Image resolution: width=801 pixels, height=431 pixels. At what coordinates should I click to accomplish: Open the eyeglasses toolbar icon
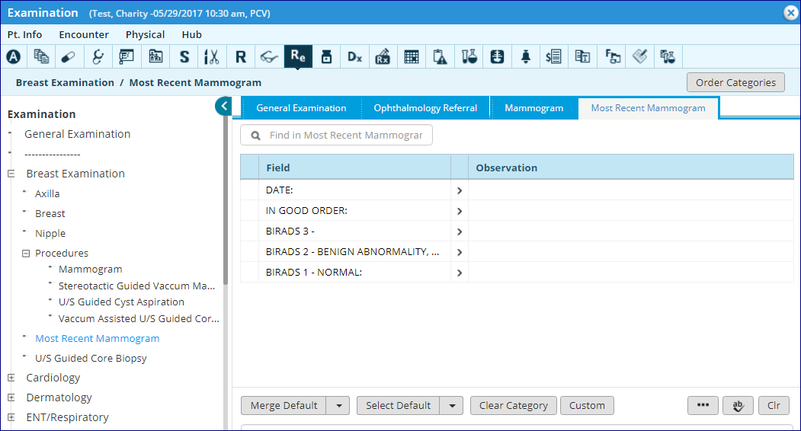269,56
